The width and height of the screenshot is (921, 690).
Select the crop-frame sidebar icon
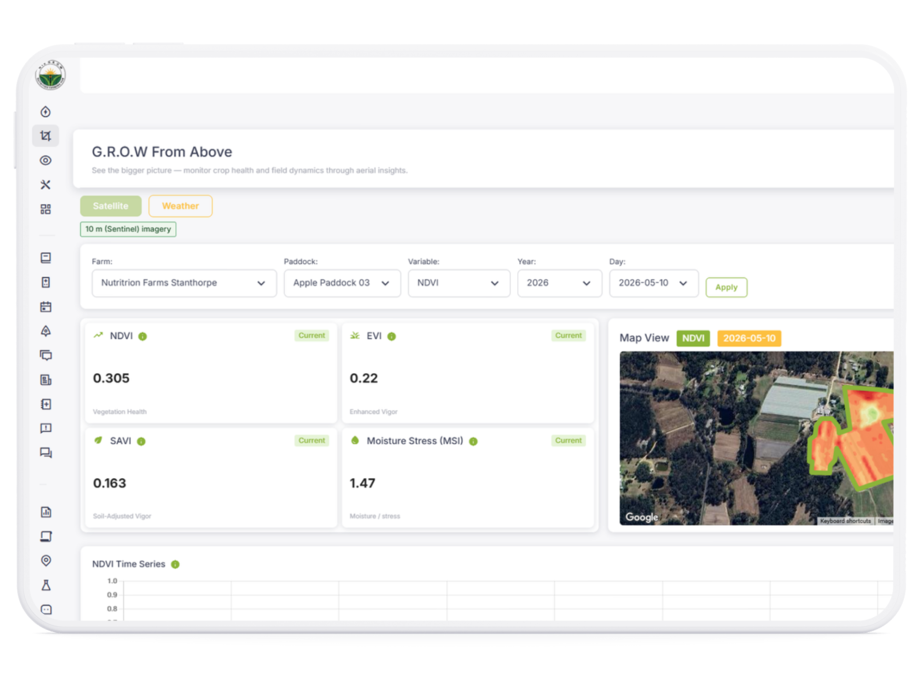coord(46,136)
